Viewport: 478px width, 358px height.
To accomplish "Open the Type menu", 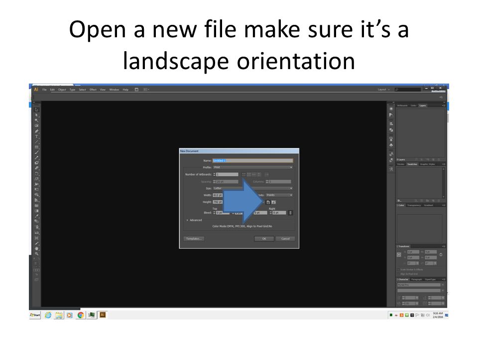I will pyautogui.click(x=72, y=89).
